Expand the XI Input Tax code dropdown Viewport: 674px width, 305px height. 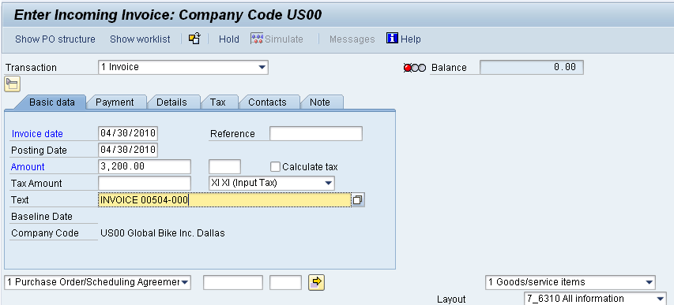point(271,183)
